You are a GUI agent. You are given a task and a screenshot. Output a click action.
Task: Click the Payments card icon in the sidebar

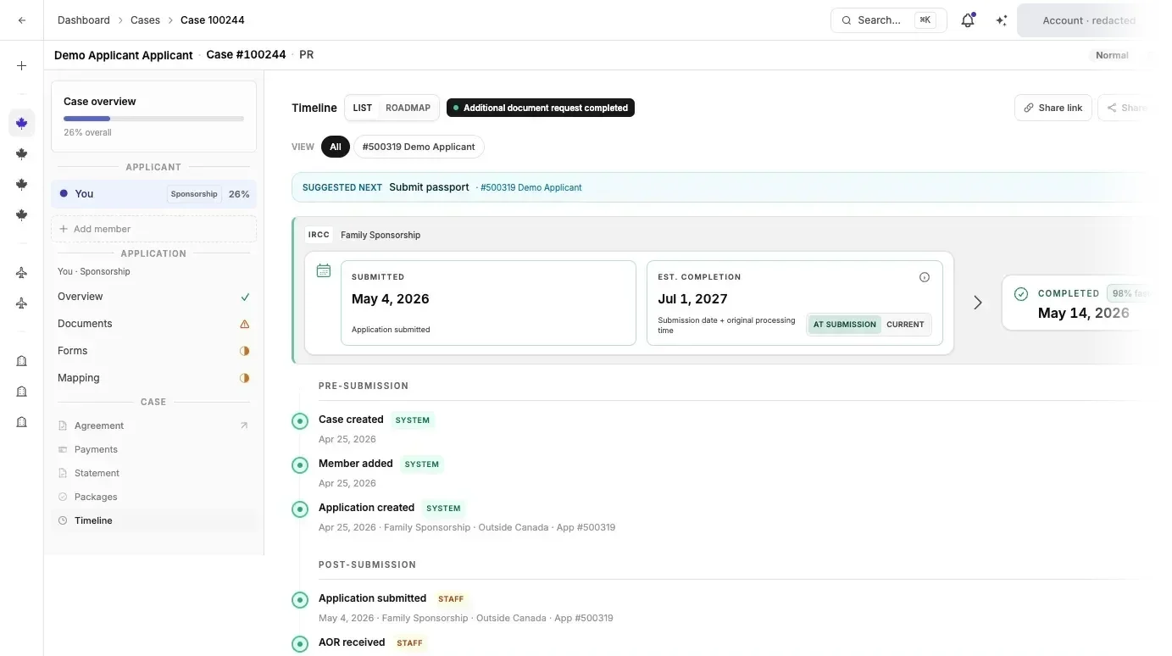click(x=63, y=449)
